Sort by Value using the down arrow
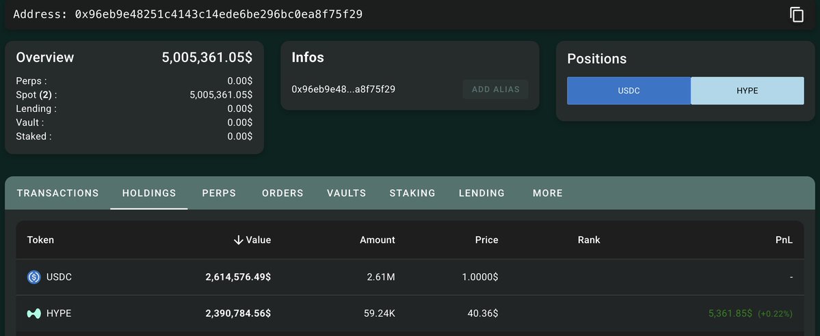The width and height of the screenshot is (820, 336). click(238, 240)
